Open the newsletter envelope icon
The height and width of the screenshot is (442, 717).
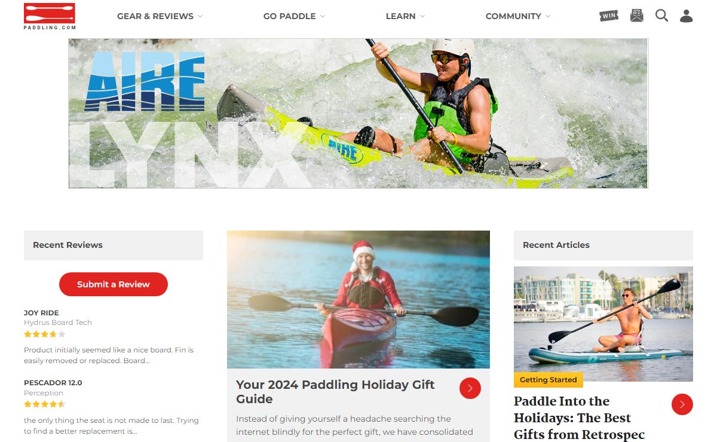coord(637,16)
